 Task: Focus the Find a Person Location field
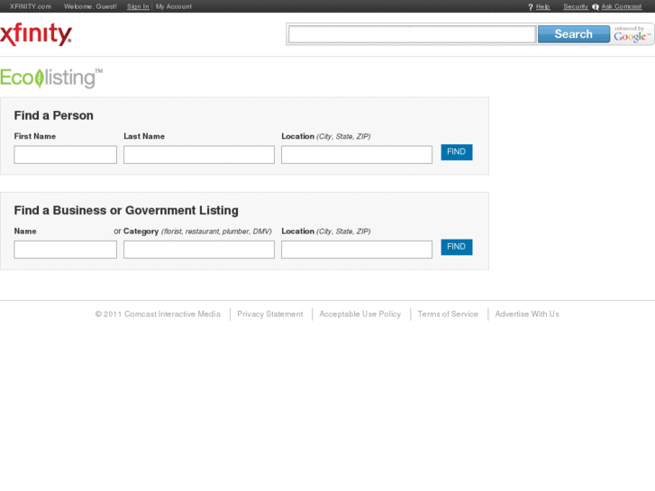(357, 155)
